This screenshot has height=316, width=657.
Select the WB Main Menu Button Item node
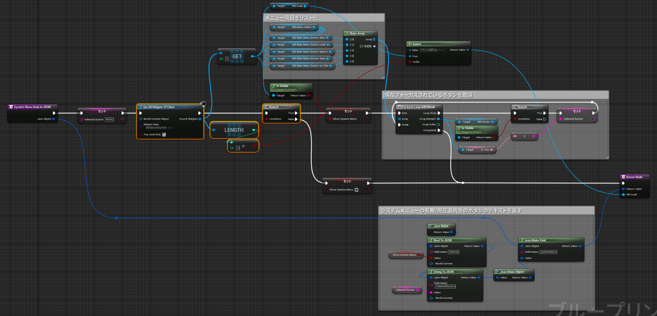(301, 38)
